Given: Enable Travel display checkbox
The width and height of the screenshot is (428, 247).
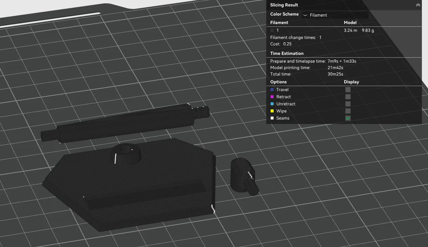Looking at the screenshot, I should pos(348,90).
